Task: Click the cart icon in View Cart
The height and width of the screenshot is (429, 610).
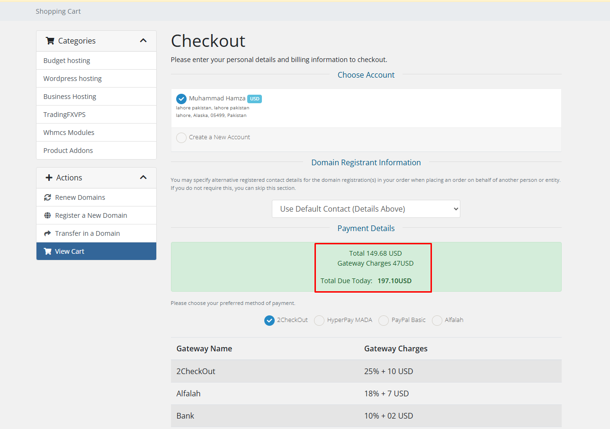Action: 47,251
